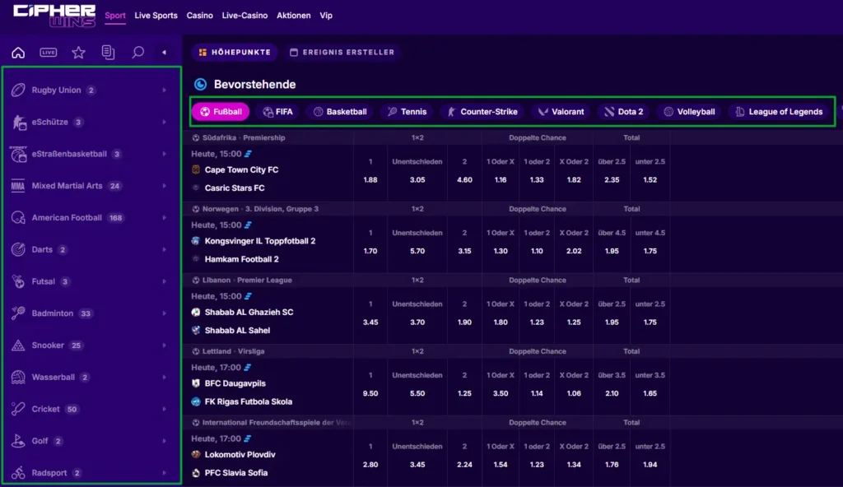843x487 pixels.
Task: Click the Mixed Martial Arts MMA icon
Action: [x=18, y=185]
